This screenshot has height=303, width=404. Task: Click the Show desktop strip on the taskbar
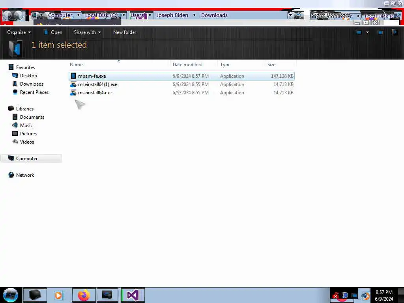pyautogui.click(x=401, y=295)
